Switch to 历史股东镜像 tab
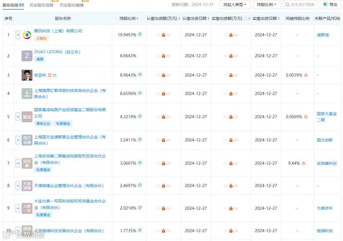Screen dimensions: 343x241 tap(72, 5)
